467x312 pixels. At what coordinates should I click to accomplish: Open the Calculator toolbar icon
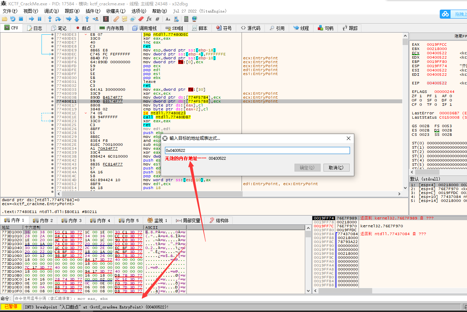[186, 19]
